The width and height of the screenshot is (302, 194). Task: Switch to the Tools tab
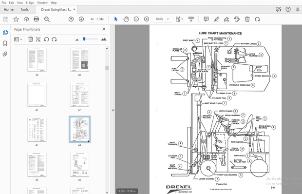coord(24,9)
